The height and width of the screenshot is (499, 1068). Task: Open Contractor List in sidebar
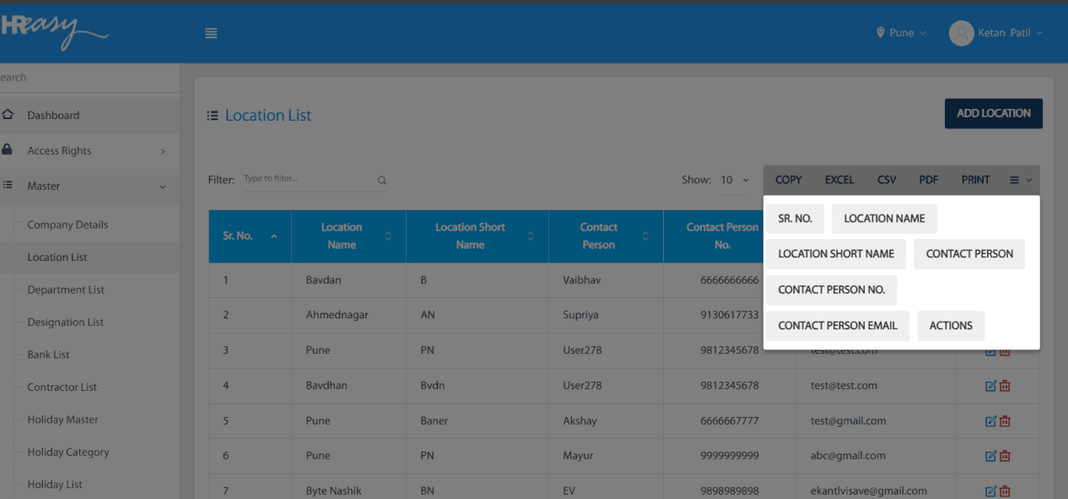point(62,387)
